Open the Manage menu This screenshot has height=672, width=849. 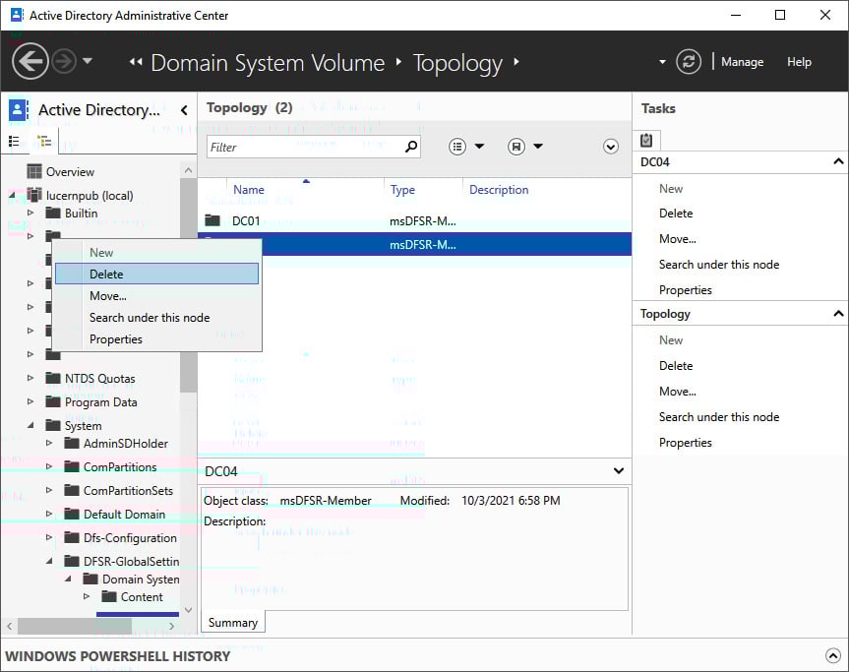[742, 62]
